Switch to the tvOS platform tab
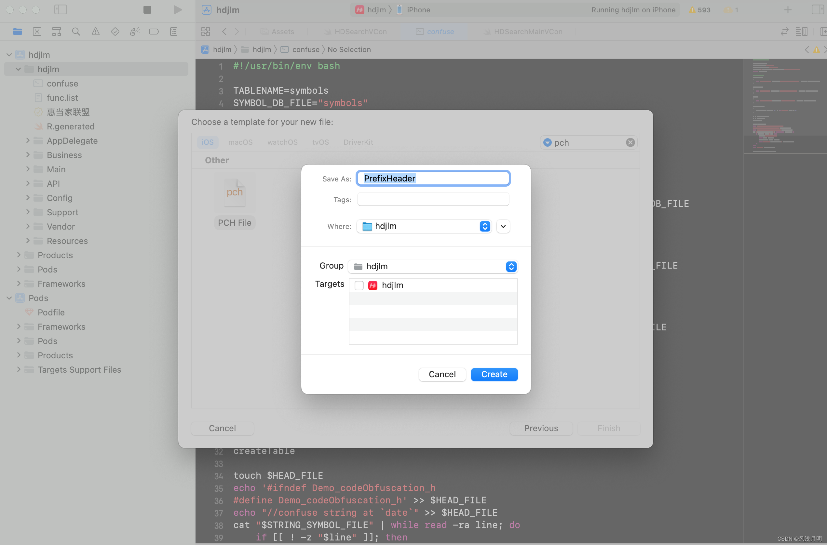 tap(320, 142)
